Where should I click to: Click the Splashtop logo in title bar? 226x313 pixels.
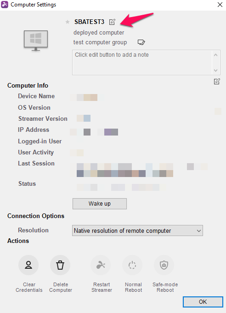coord(5,5)
